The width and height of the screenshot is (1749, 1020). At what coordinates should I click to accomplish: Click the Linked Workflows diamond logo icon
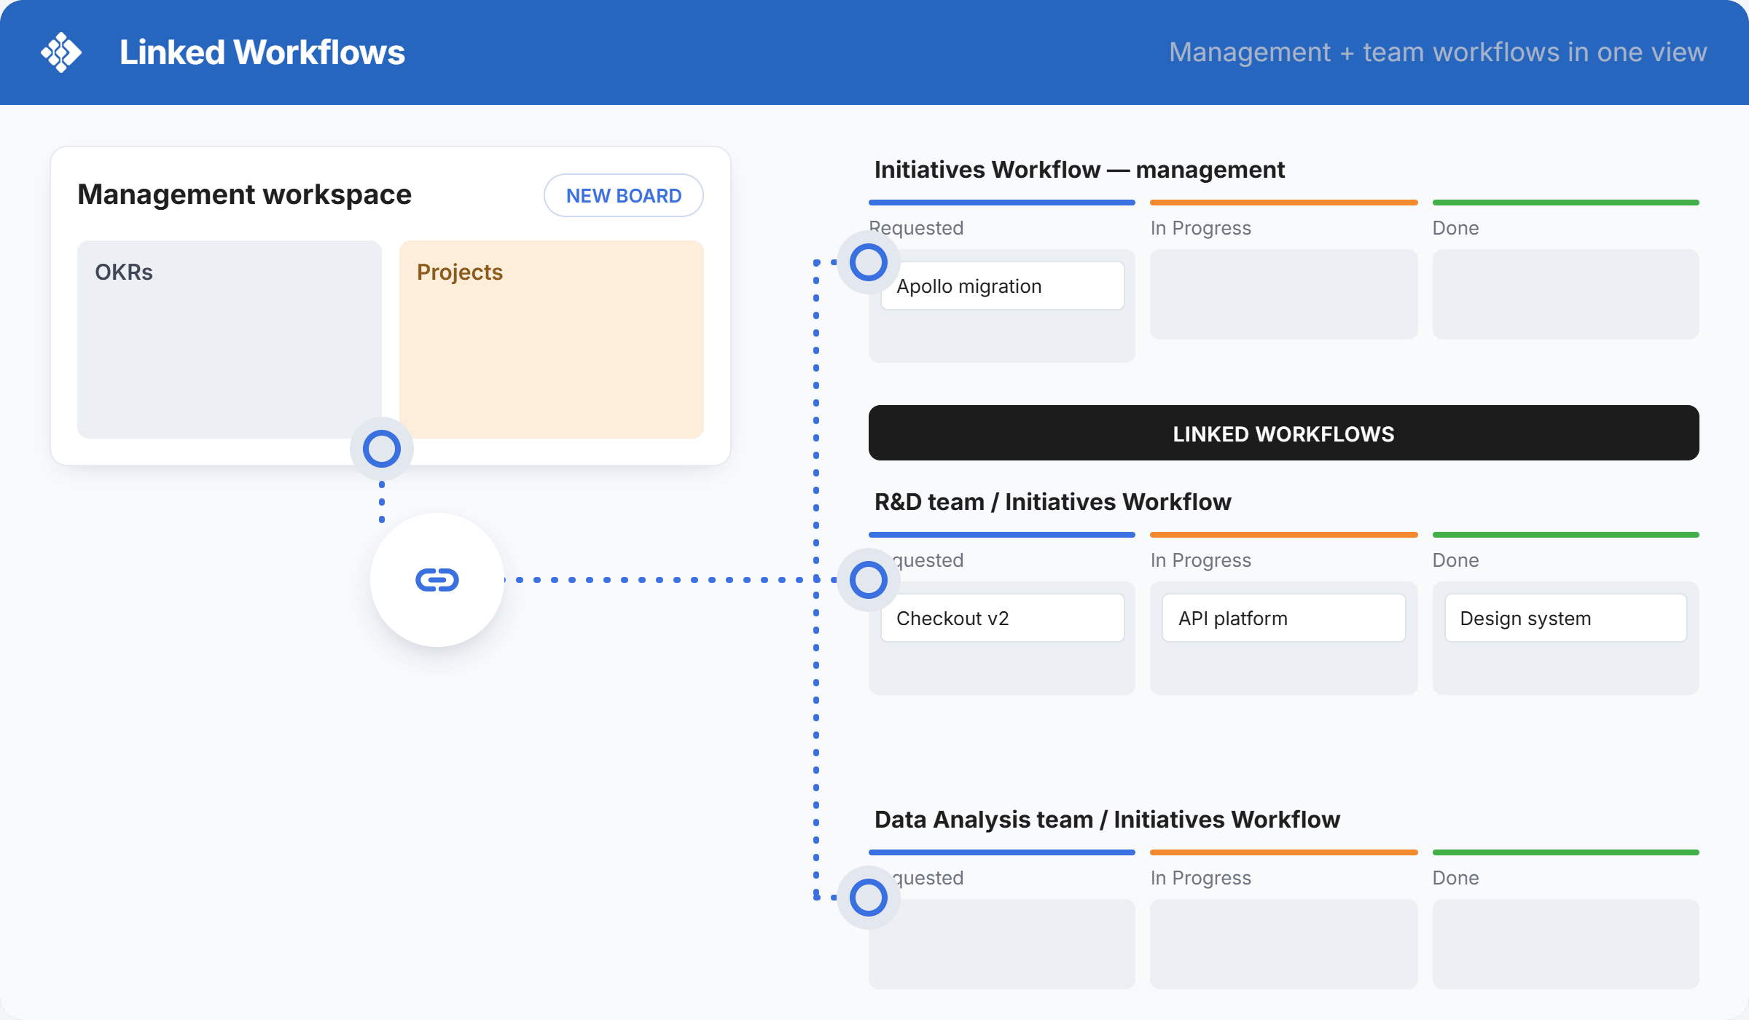61,52
